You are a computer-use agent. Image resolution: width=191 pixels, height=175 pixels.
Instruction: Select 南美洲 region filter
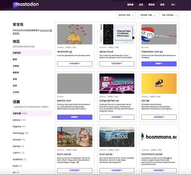pos(32,72)
